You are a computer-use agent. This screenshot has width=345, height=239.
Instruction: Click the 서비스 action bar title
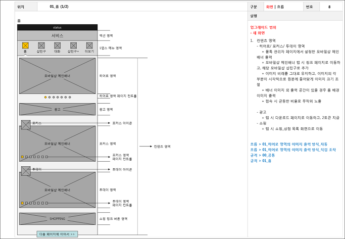(x=58, y=35)
